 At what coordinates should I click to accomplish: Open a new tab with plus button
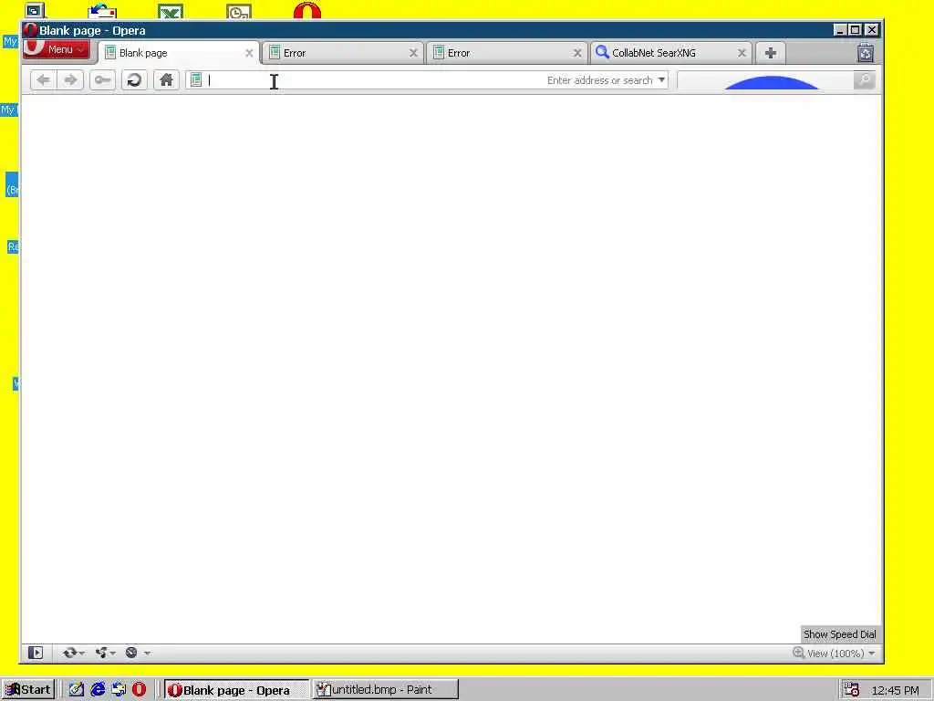[x=770, y=53]
